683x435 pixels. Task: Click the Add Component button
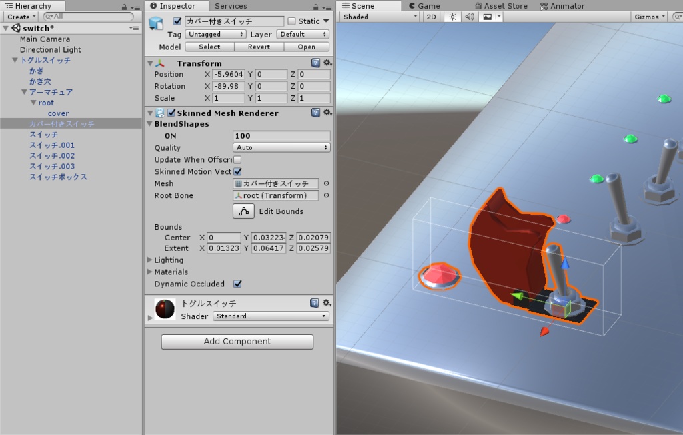pyautogui.click(x=237, y=342)
